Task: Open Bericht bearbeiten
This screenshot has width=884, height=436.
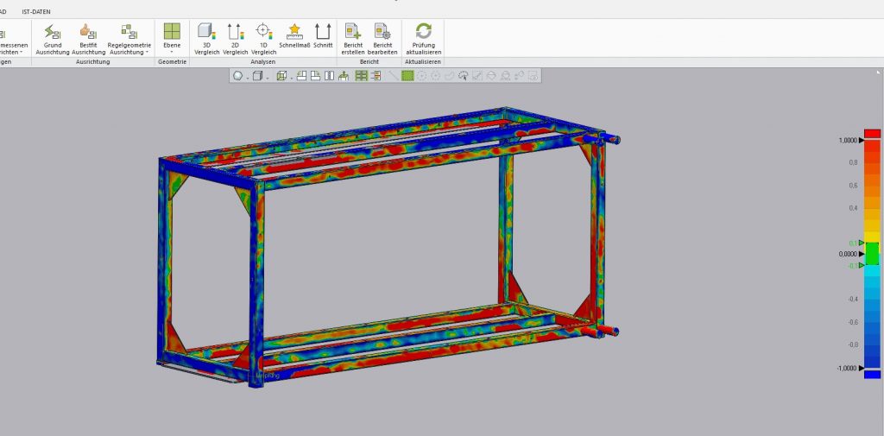Action: (382, 38)
